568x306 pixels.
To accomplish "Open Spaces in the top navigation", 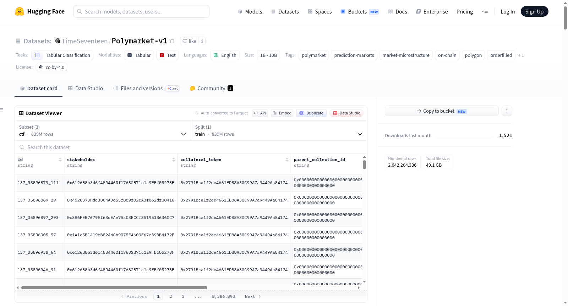I will click(319, 11).
